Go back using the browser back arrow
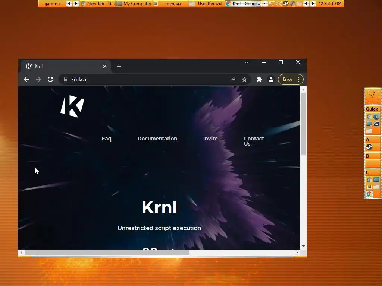 (26, 79)
